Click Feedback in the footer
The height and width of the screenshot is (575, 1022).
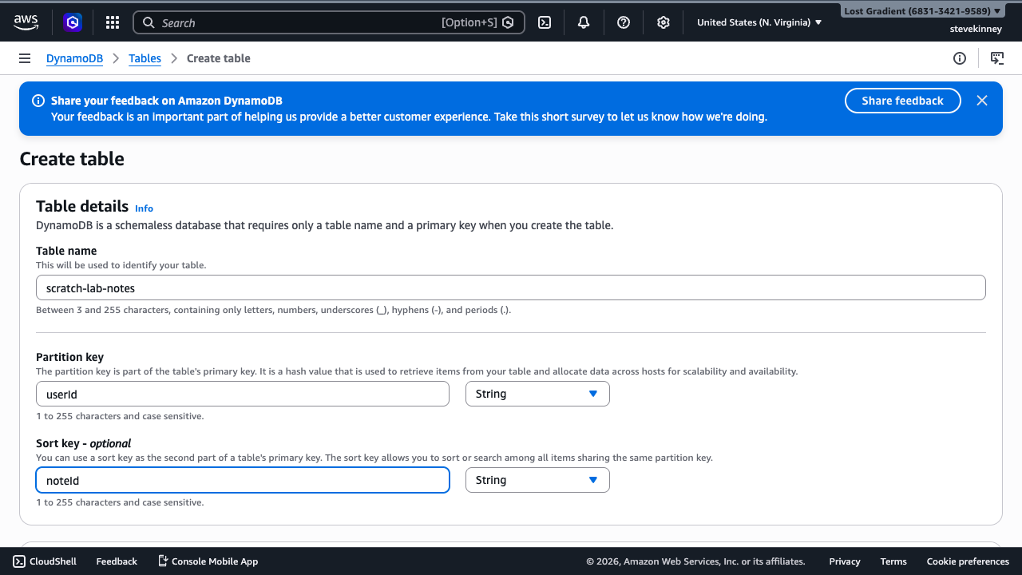click(117, 561)
